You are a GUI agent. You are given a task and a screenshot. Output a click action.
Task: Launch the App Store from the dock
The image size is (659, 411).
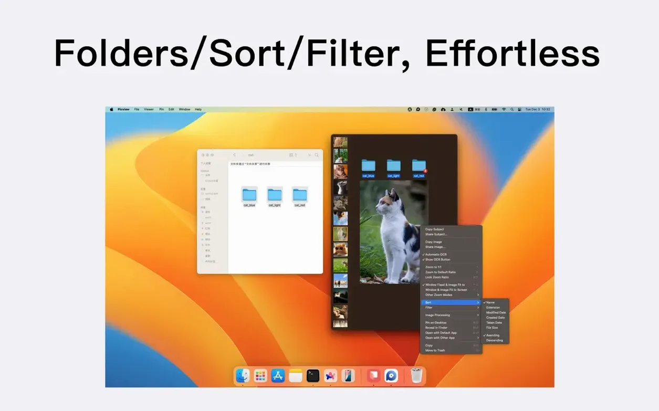point(278,375)
